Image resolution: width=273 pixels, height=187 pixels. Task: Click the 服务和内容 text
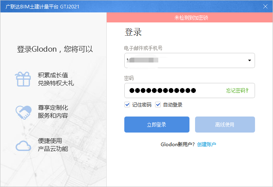click(x=53, y=115)
